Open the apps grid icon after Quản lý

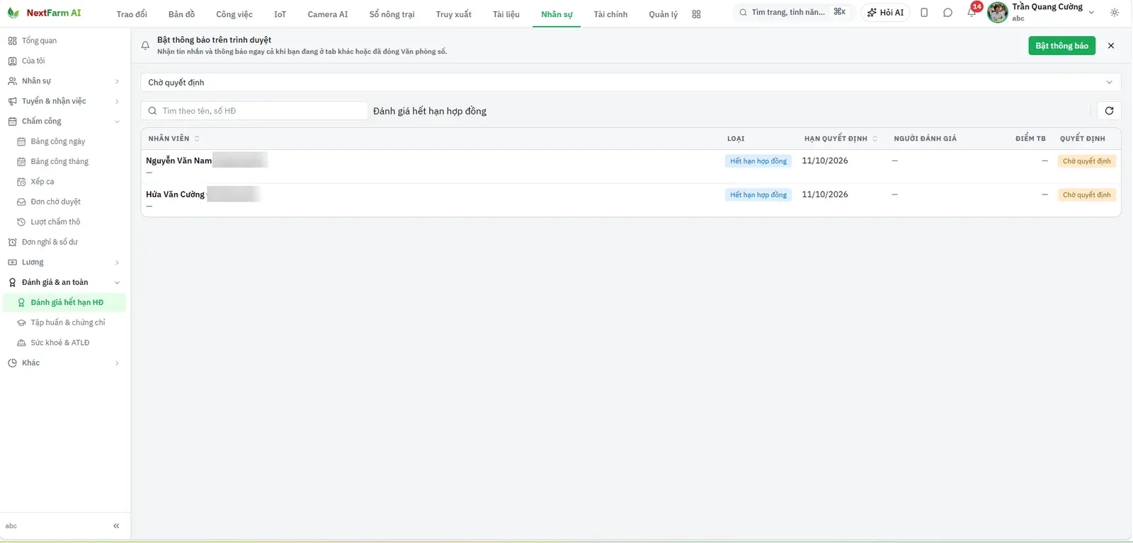pyautogui.click(x=696, y=14)
